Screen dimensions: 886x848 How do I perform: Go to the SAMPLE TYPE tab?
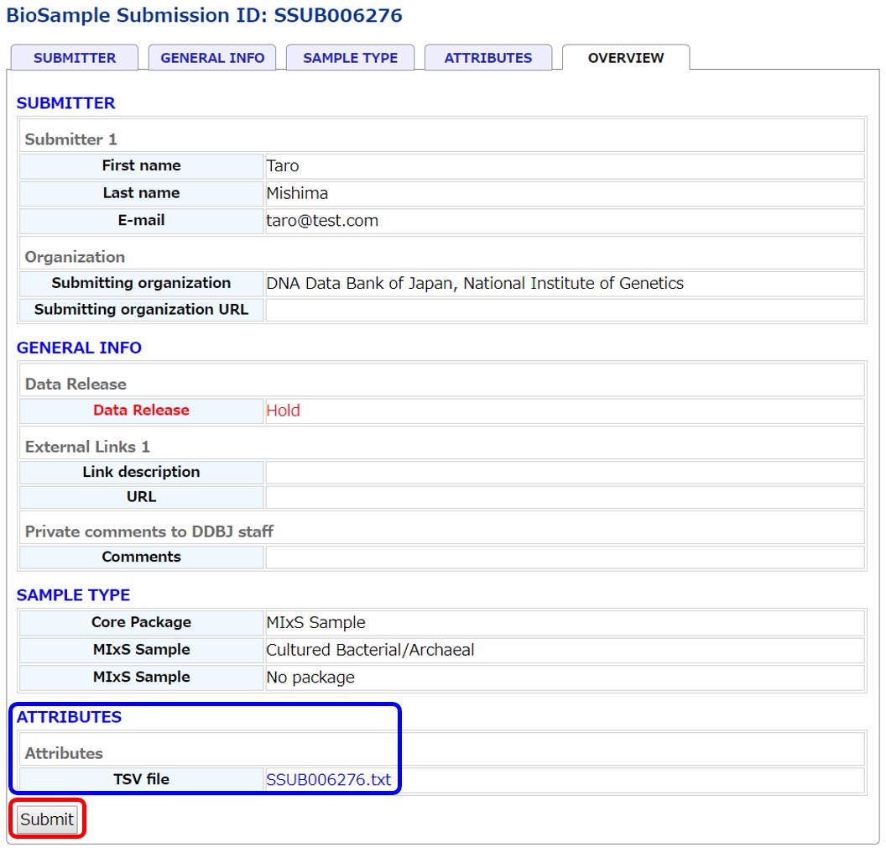[x=350, y=58]
